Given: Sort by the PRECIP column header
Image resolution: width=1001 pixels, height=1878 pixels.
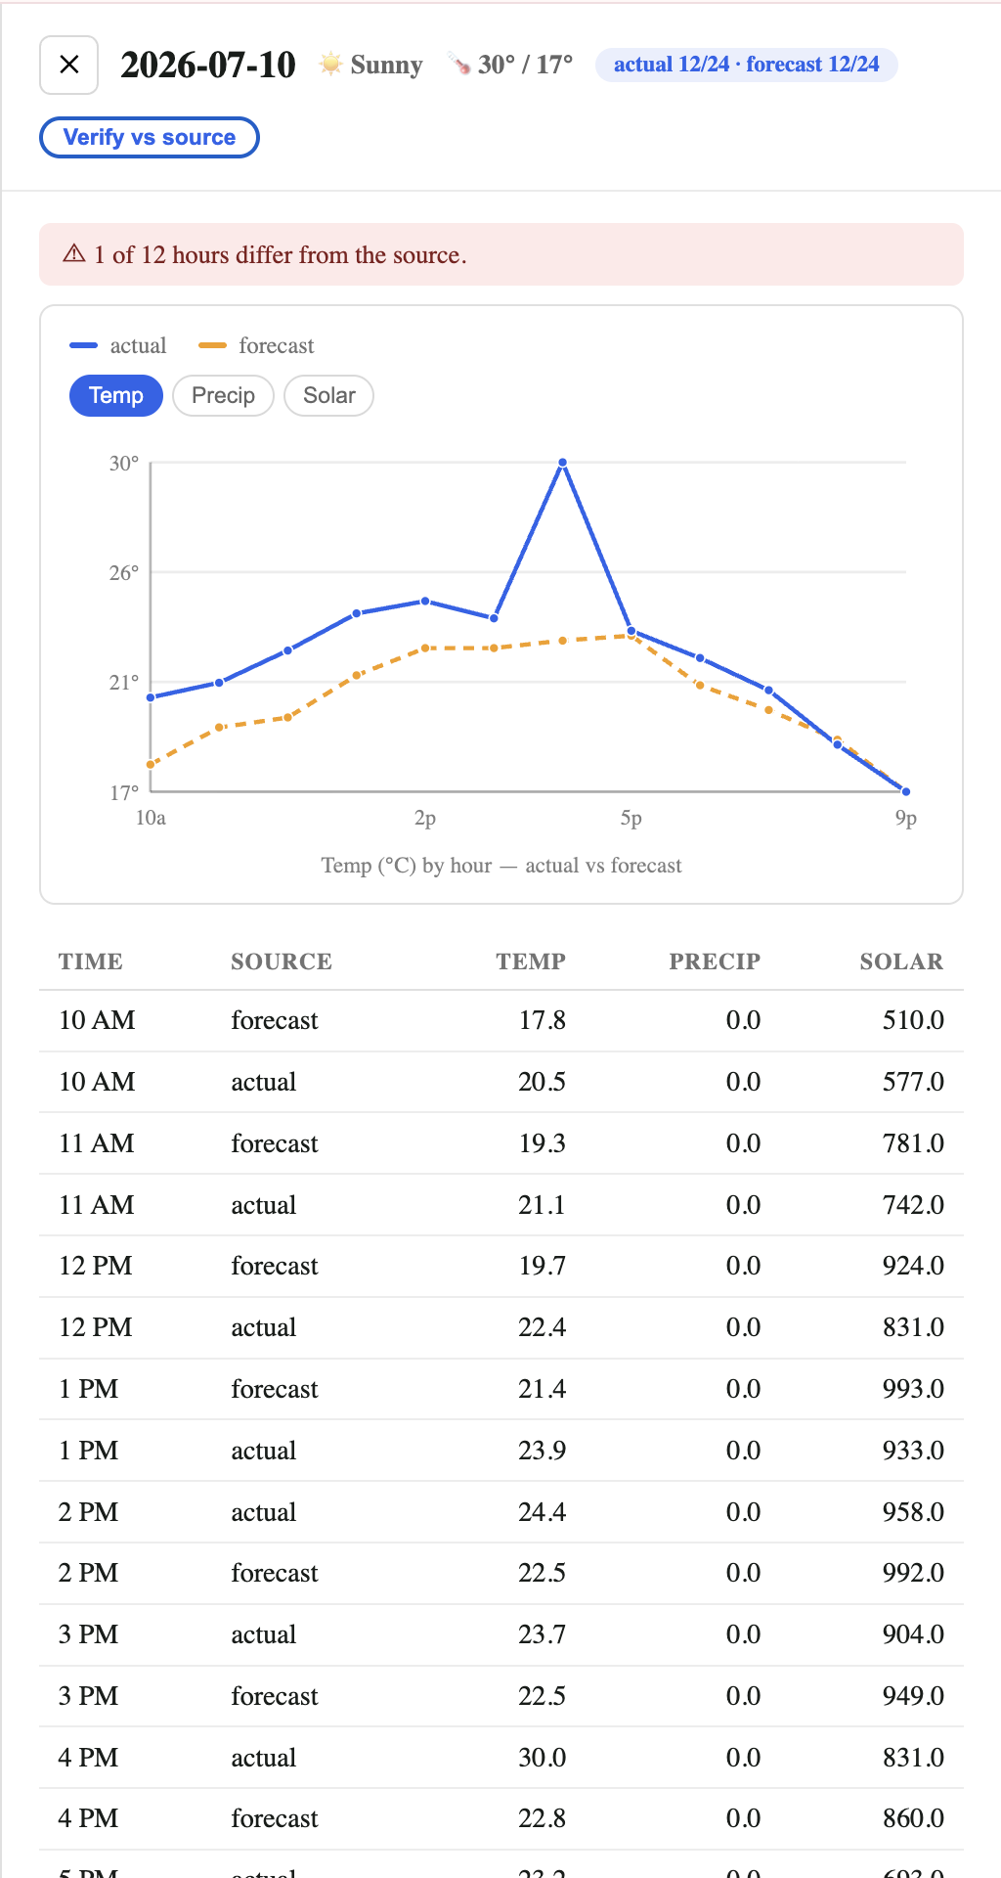Looking at the screenshot, I should pyautogui.click(x=715, y=961).
